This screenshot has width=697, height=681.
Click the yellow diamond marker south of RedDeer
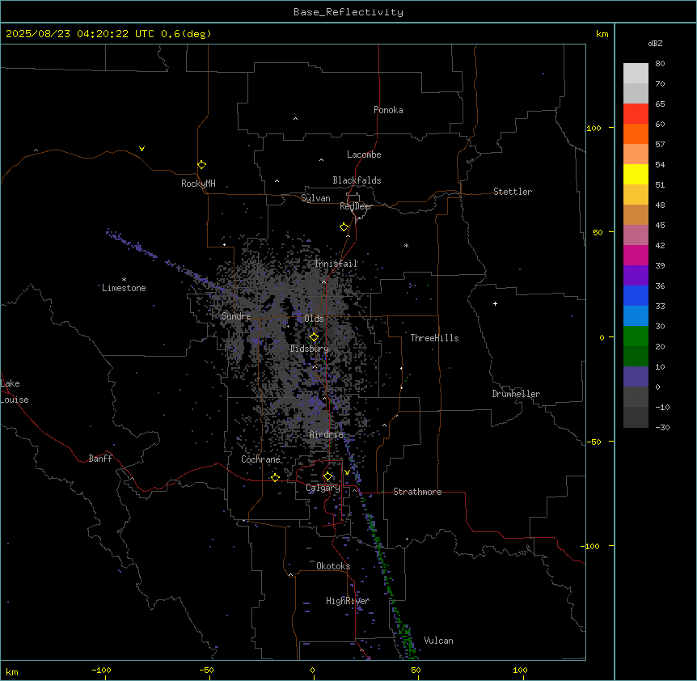(344, 227)
